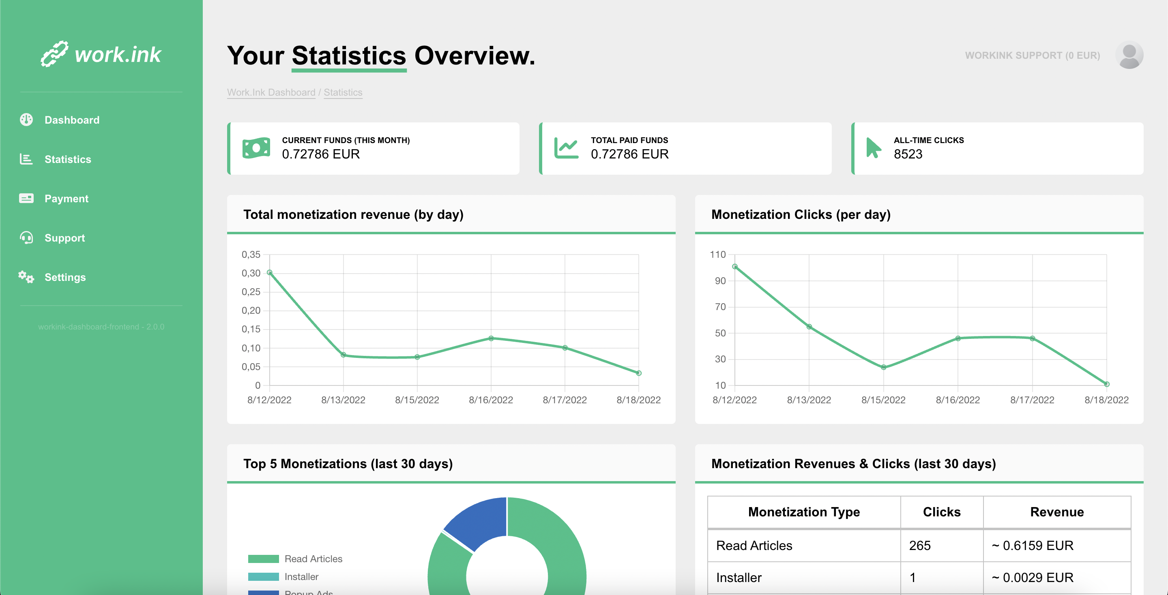Click the user avatar icon
Image resolution: width=1168 pixels, height=595 pixels.
[1129, 55]
